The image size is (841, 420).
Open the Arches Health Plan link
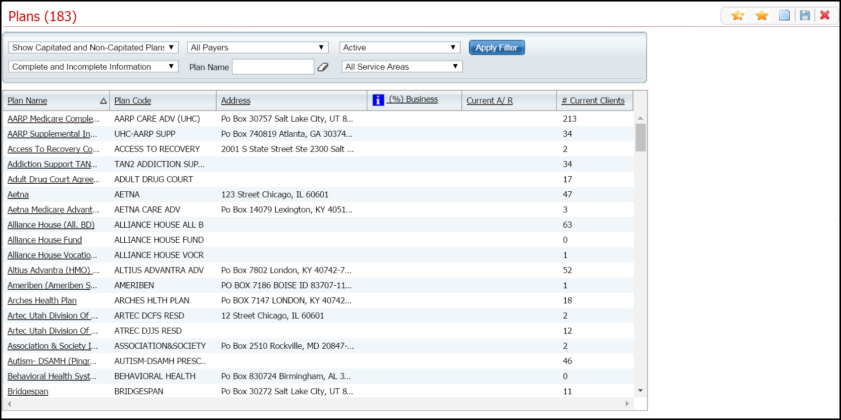coord(42,301)
